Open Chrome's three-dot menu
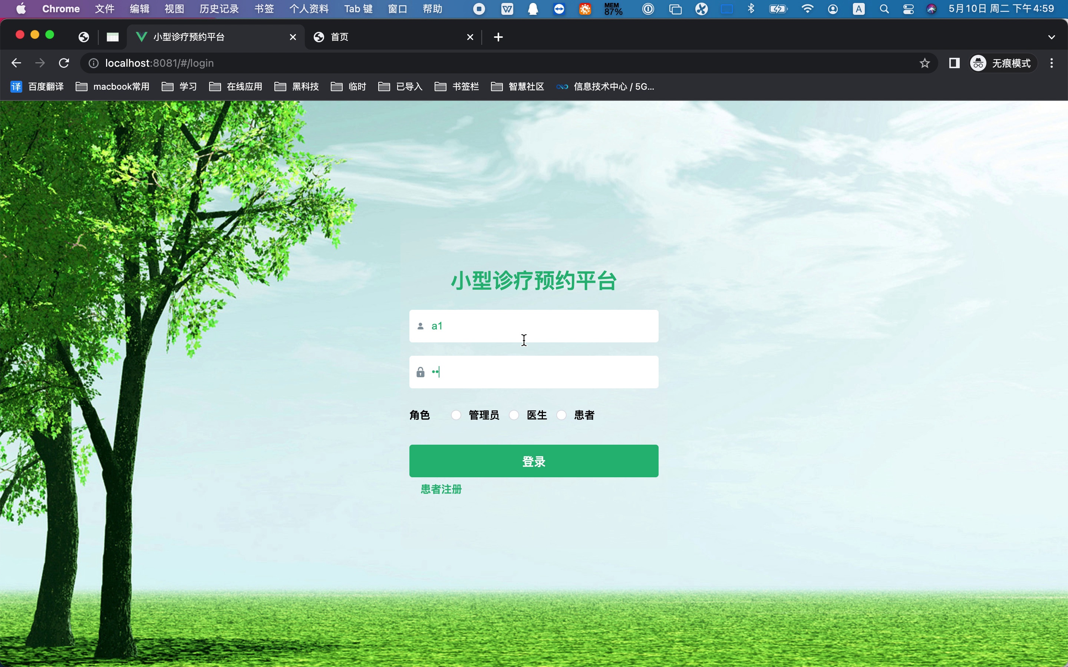1068x667 pixels. click(x=1052, y=63)
